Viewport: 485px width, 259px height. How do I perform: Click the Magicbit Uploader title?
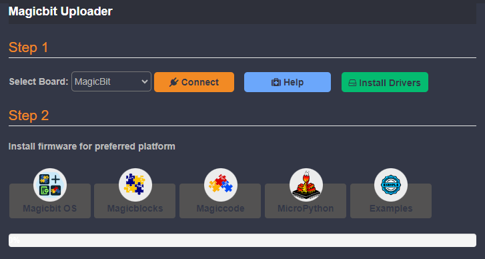pyautogui.click(x=61, y=11)
